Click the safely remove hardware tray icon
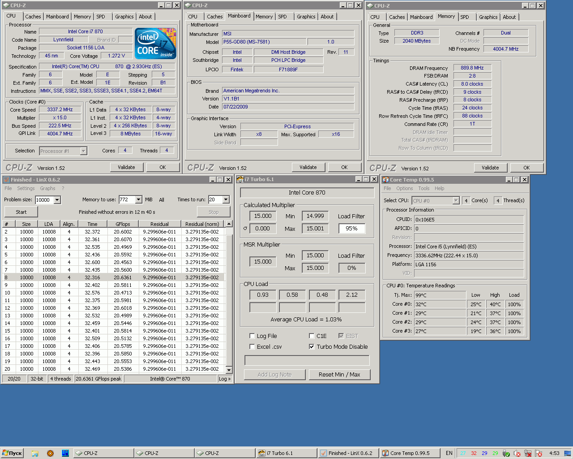The width and height of the screenshot is (573, 459). (506, 453)
